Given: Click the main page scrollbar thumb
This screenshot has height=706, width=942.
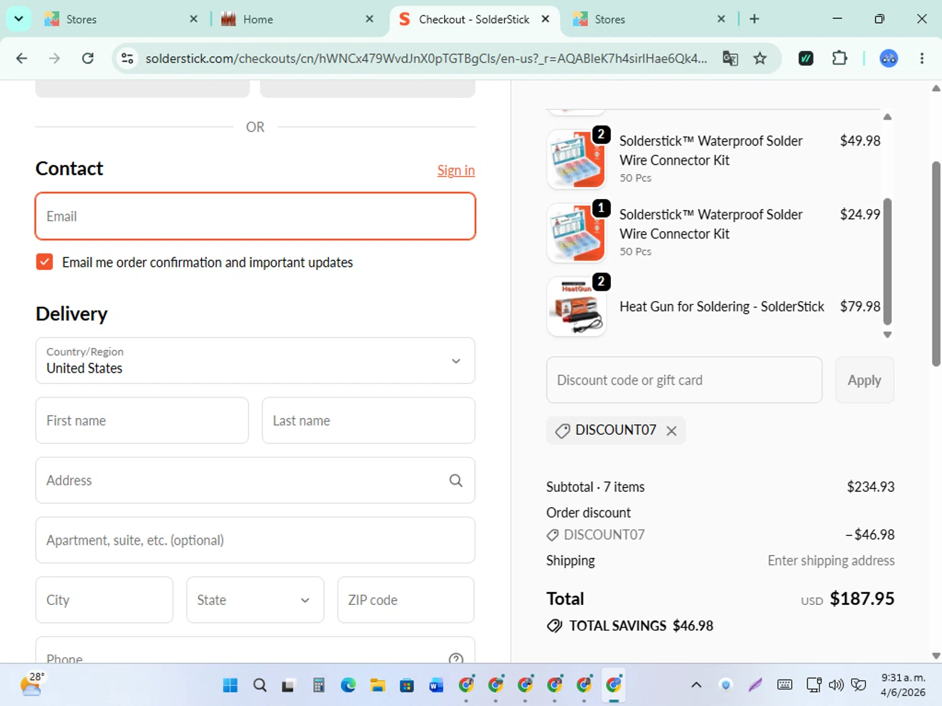Looking at the screenshot, I should 936,264.
